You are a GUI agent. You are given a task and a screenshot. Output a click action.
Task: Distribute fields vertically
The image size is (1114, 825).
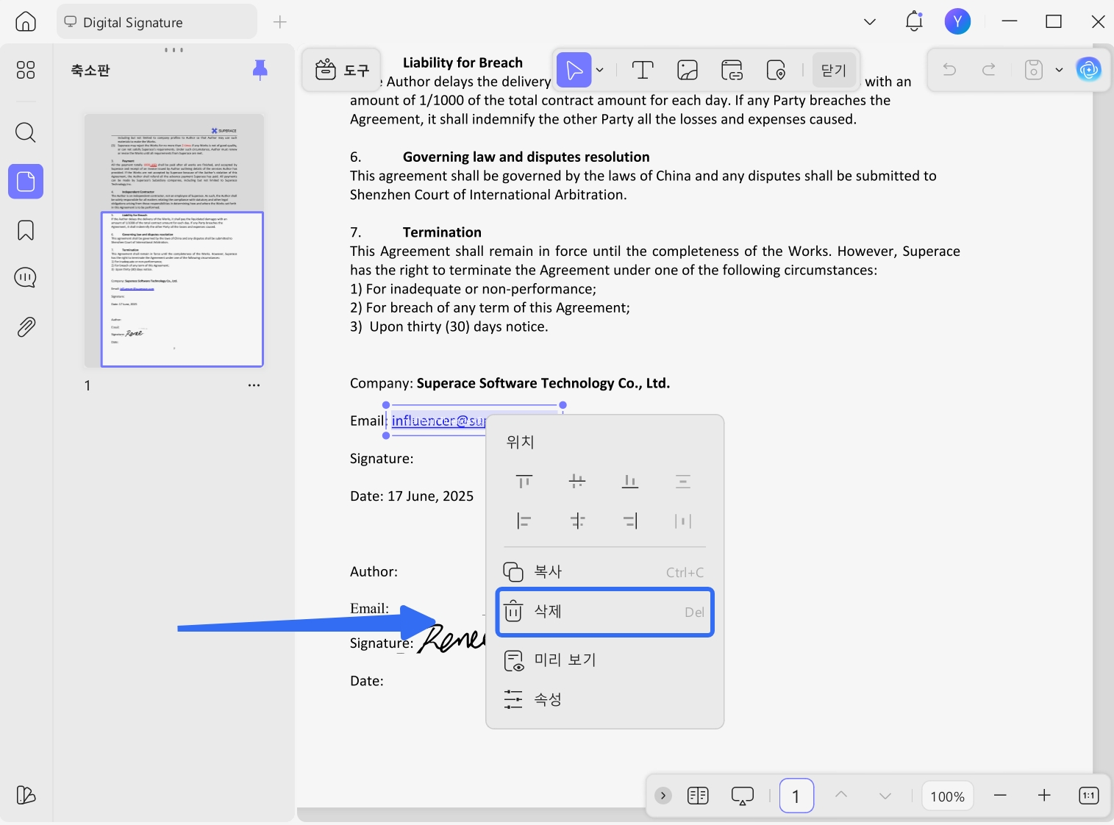point(683,482)
